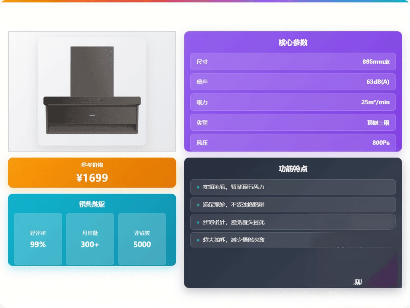Click the 参考价格 label
410x308 pixels.
[x=92, y=165]
